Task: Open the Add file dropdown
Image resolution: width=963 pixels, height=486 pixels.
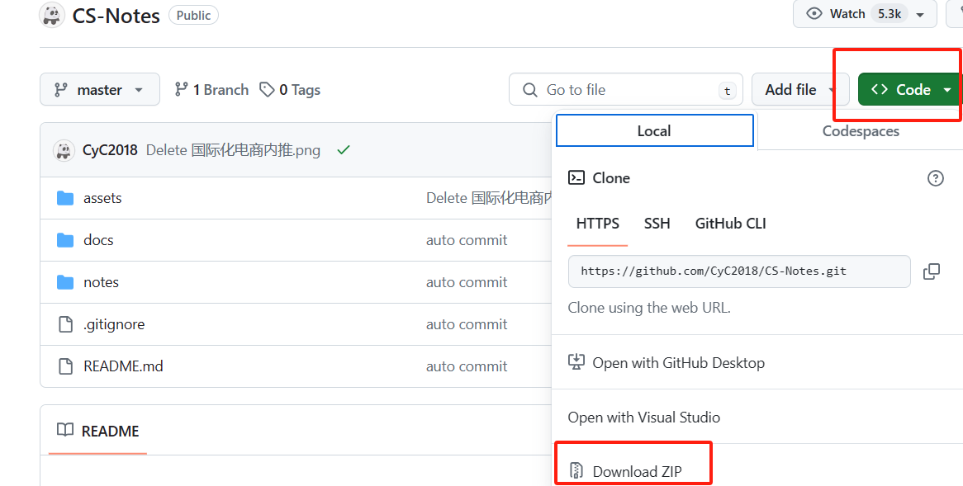Action: 800,90
